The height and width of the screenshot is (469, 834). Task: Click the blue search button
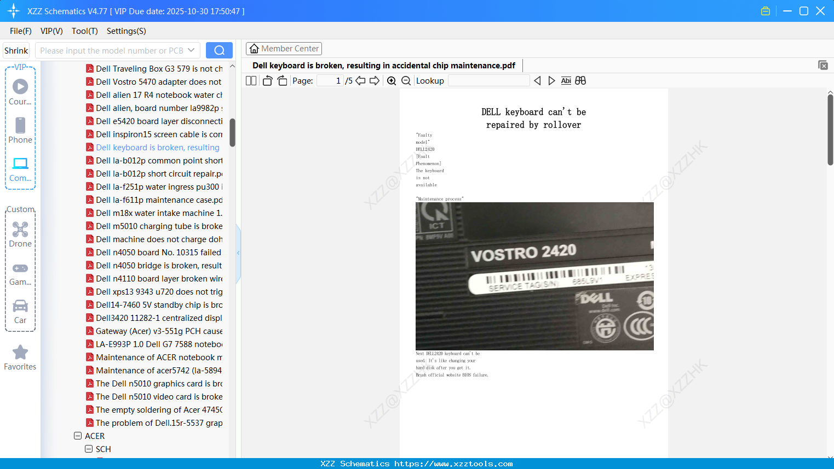[219, 50]
